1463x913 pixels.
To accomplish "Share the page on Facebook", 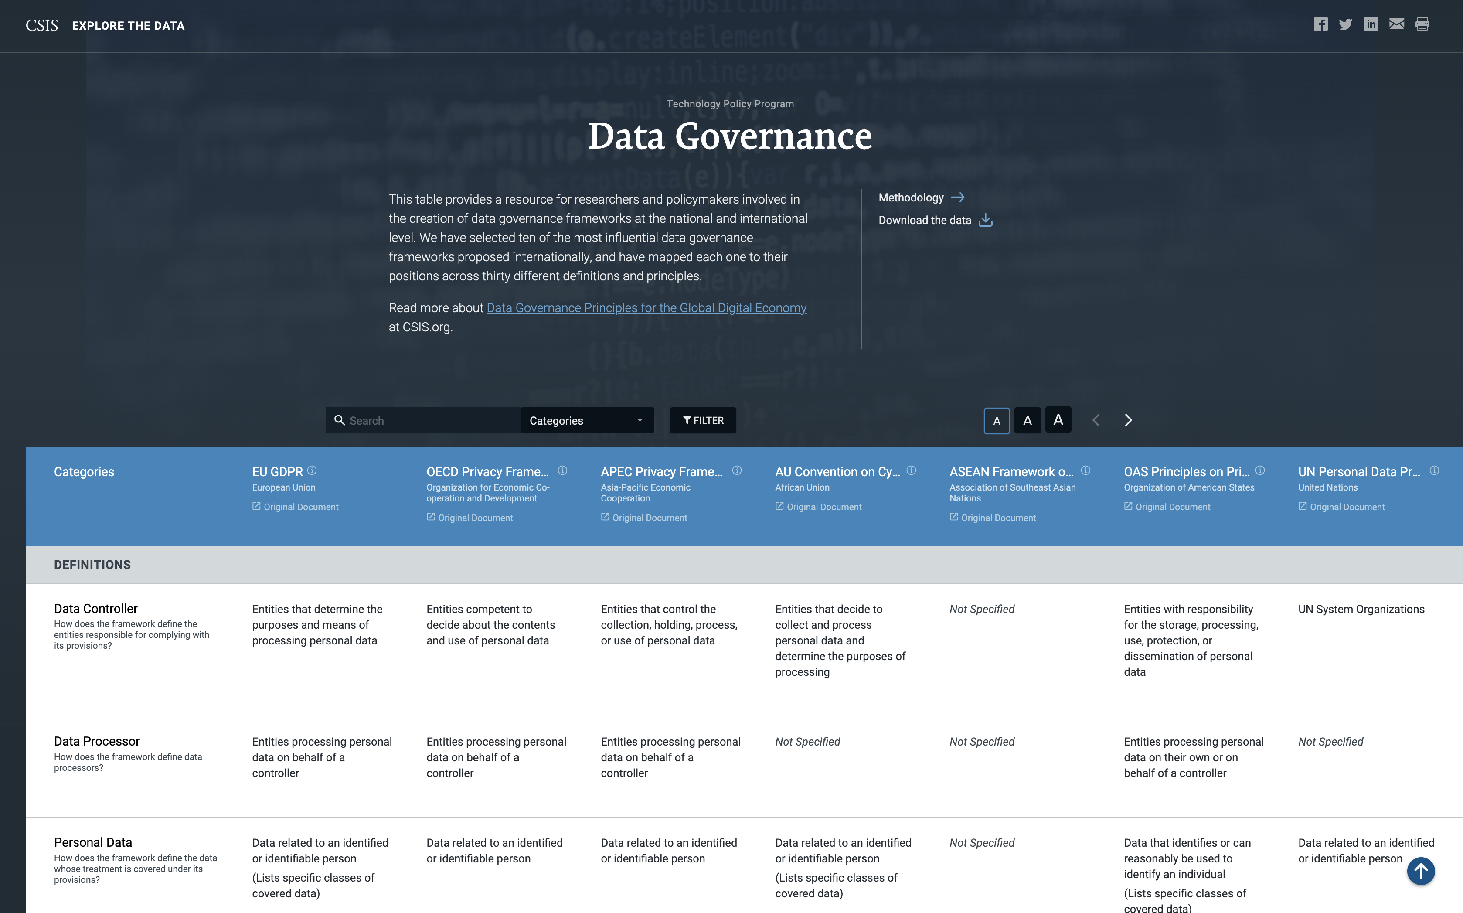I will (1320, 24).
